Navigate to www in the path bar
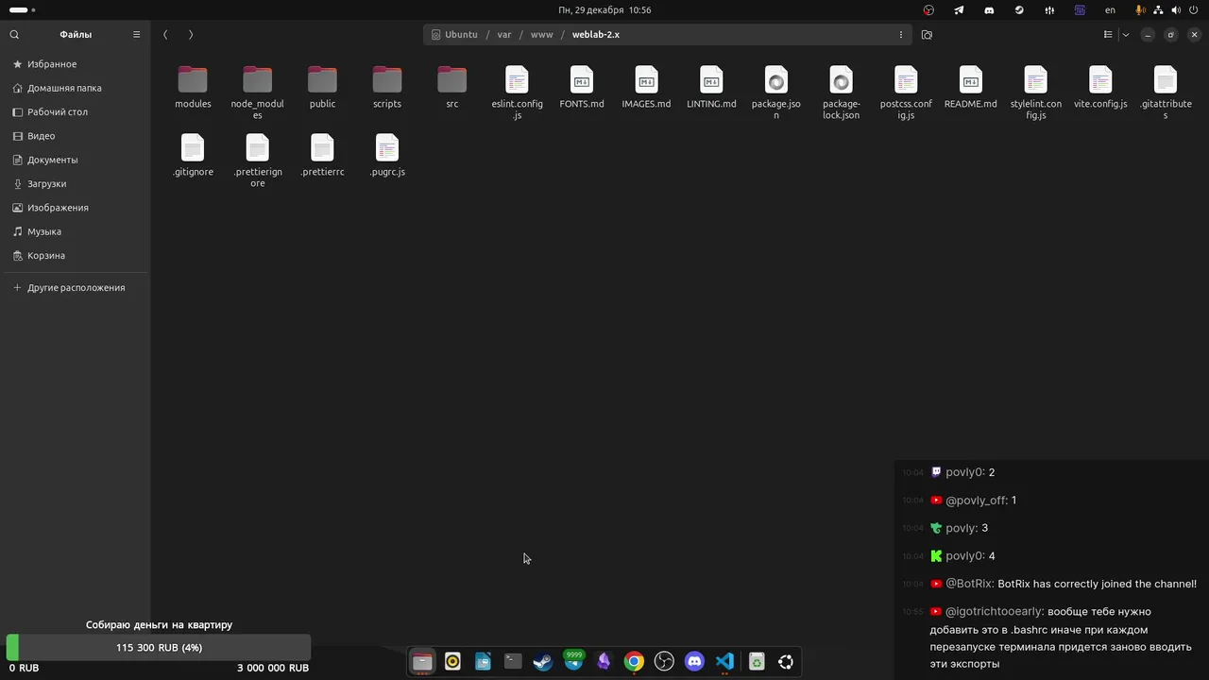This screenshot has width=1209, height=680. pyautogui.click(x=541, y=34)
